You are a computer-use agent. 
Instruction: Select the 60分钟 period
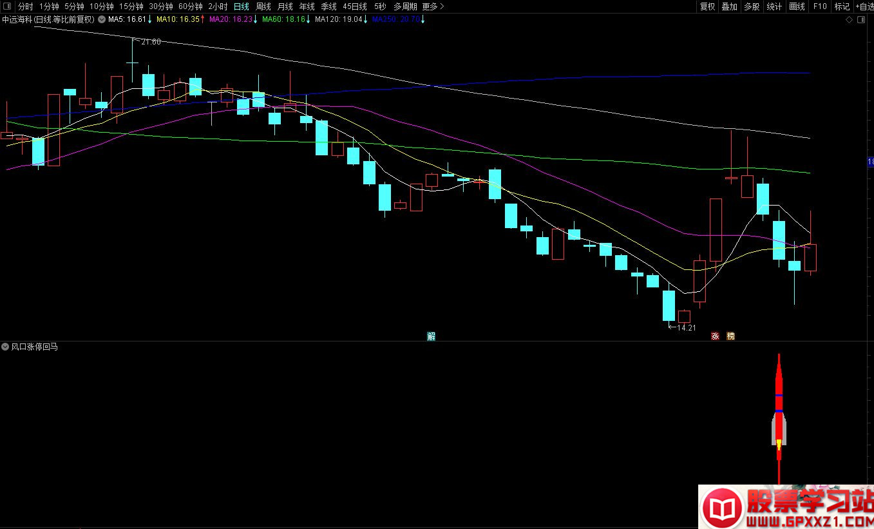[191, 6]
